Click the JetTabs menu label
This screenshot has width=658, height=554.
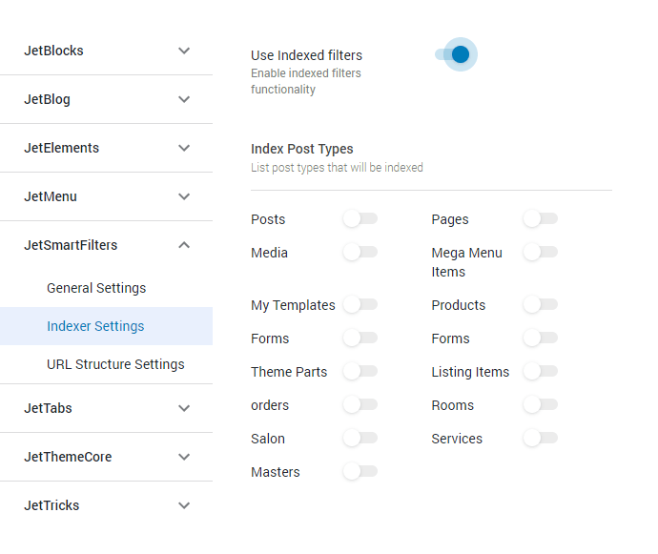(x=48, y=408)
